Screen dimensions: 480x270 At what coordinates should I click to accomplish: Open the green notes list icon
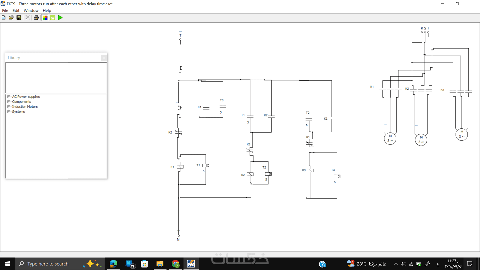(53, 17)
